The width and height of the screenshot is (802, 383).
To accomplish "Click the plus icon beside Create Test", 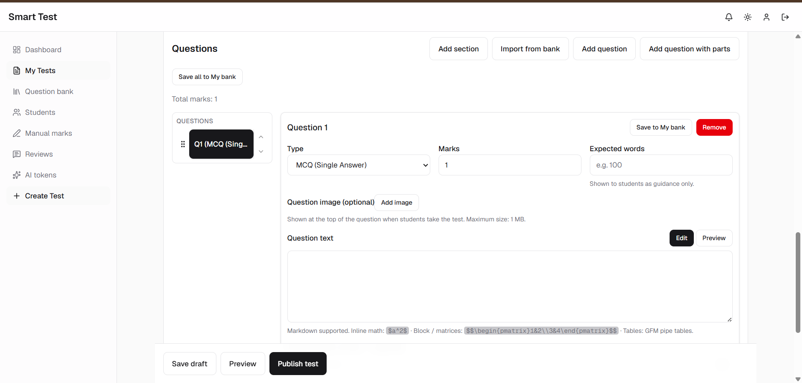I will (x=17, y=196).
